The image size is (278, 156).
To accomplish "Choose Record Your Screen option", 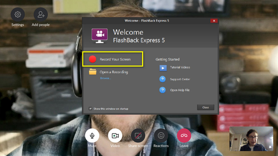I will point(113,59).
